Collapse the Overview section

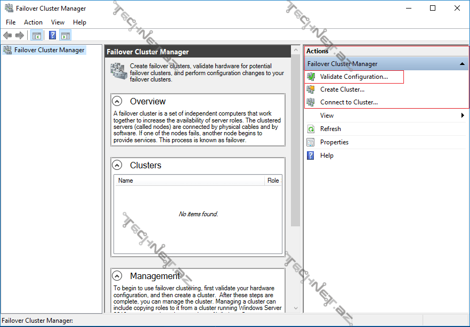tap(117, 101)
